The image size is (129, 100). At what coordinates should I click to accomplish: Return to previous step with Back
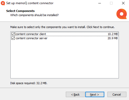tap(75, 95)
